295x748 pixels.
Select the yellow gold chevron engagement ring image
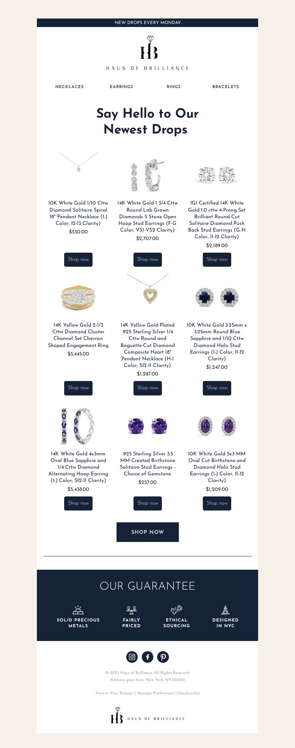click(x=78, y=297)
